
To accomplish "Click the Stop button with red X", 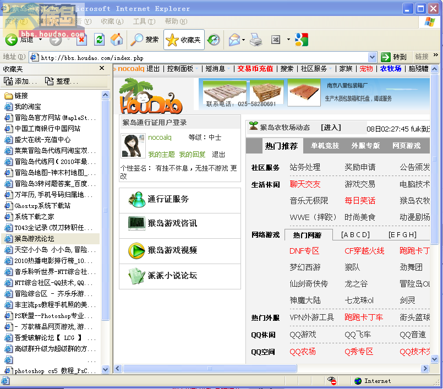I will click(81, 40).
